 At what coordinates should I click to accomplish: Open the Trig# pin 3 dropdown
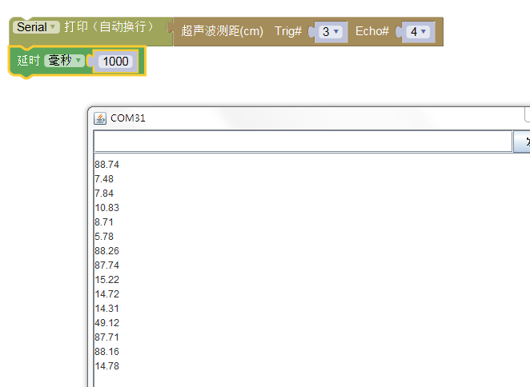click(x=330, y=32)
